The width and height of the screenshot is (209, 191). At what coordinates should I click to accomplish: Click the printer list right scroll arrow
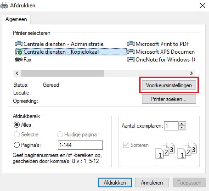(192, 73)
